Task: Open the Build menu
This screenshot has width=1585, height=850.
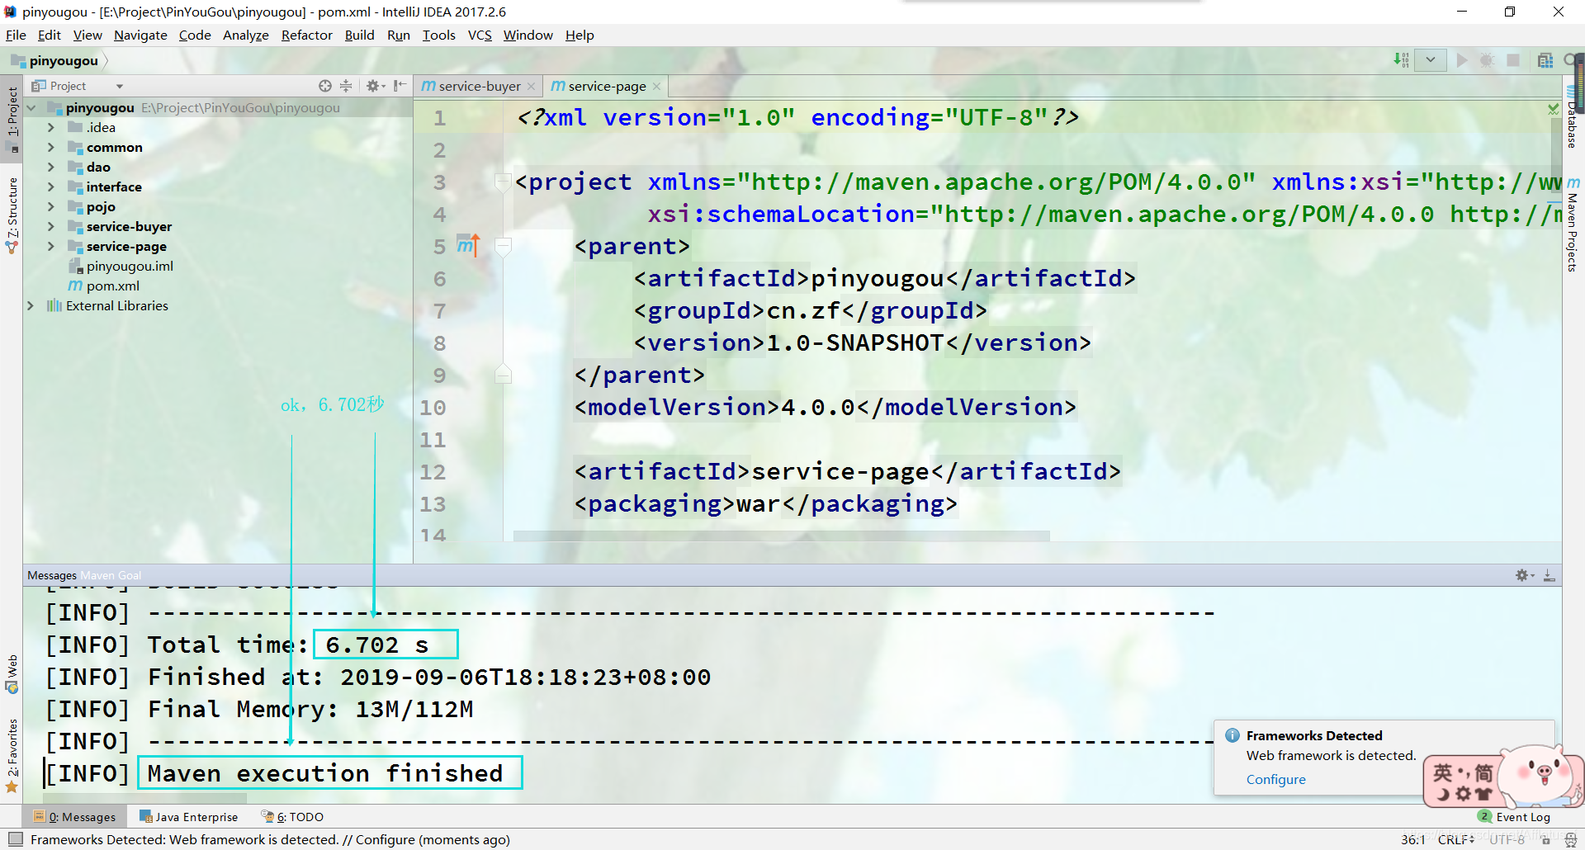Action: click(359, 35)
